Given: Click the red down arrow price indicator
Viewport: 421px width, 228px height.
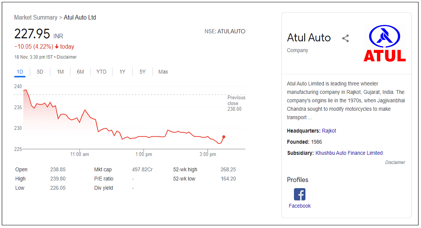Looking at the screenshot, I should [57, 47].
